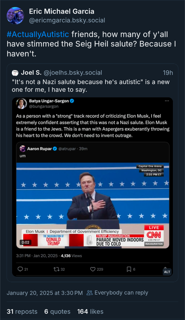Open Eric Michael Garcia's profile avatar
This screenshot has width=185, height=320.
click(x=15, y=16)
